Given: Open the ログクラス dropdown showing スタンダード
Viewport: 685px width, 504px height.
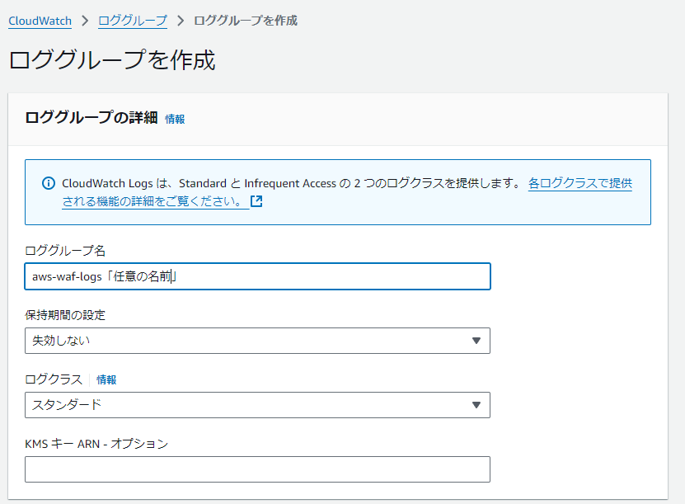Looking at the screenshot, I should coord(257,405).
